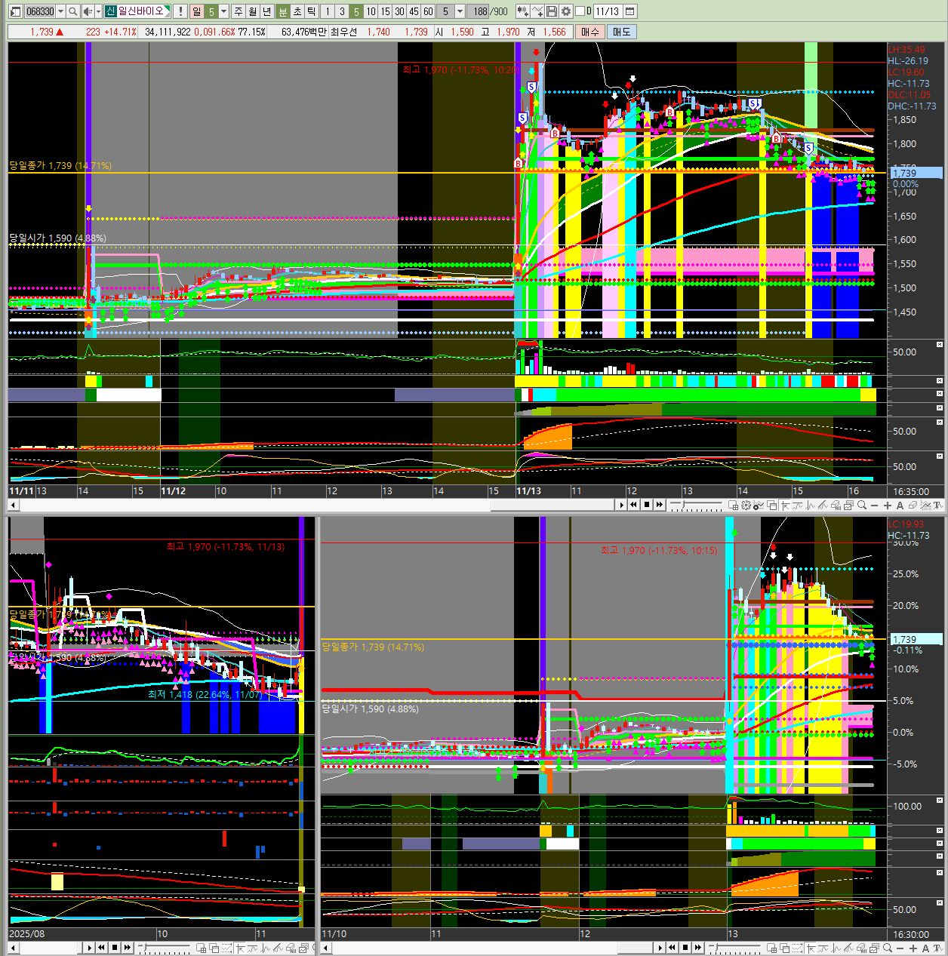The image size is (948, 956).
Task: Click the 11/13 date input field
Action: 607,11
